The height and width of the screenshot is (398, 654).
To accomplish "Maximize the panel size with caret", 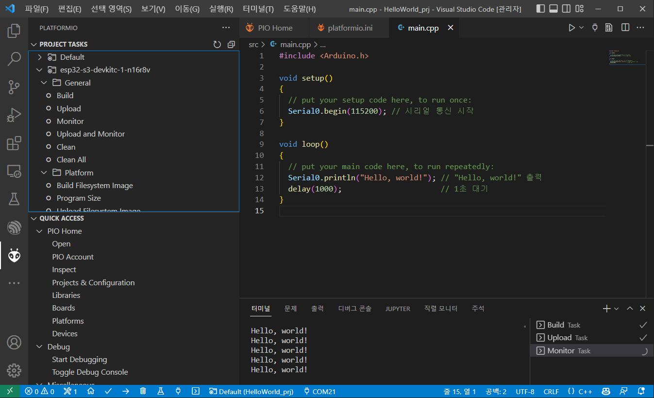I will [x=630, y=309].
